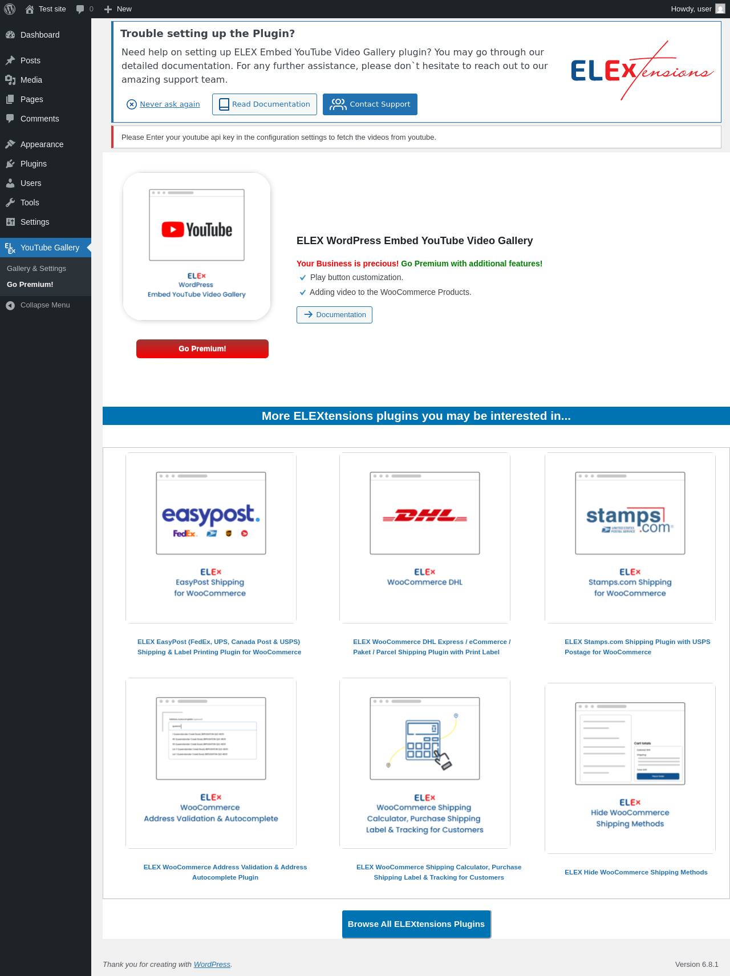Click the Settings sliders icon

[x=10, y=222]
